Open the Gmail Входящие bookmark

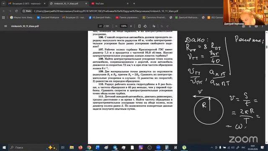point(74,18)
